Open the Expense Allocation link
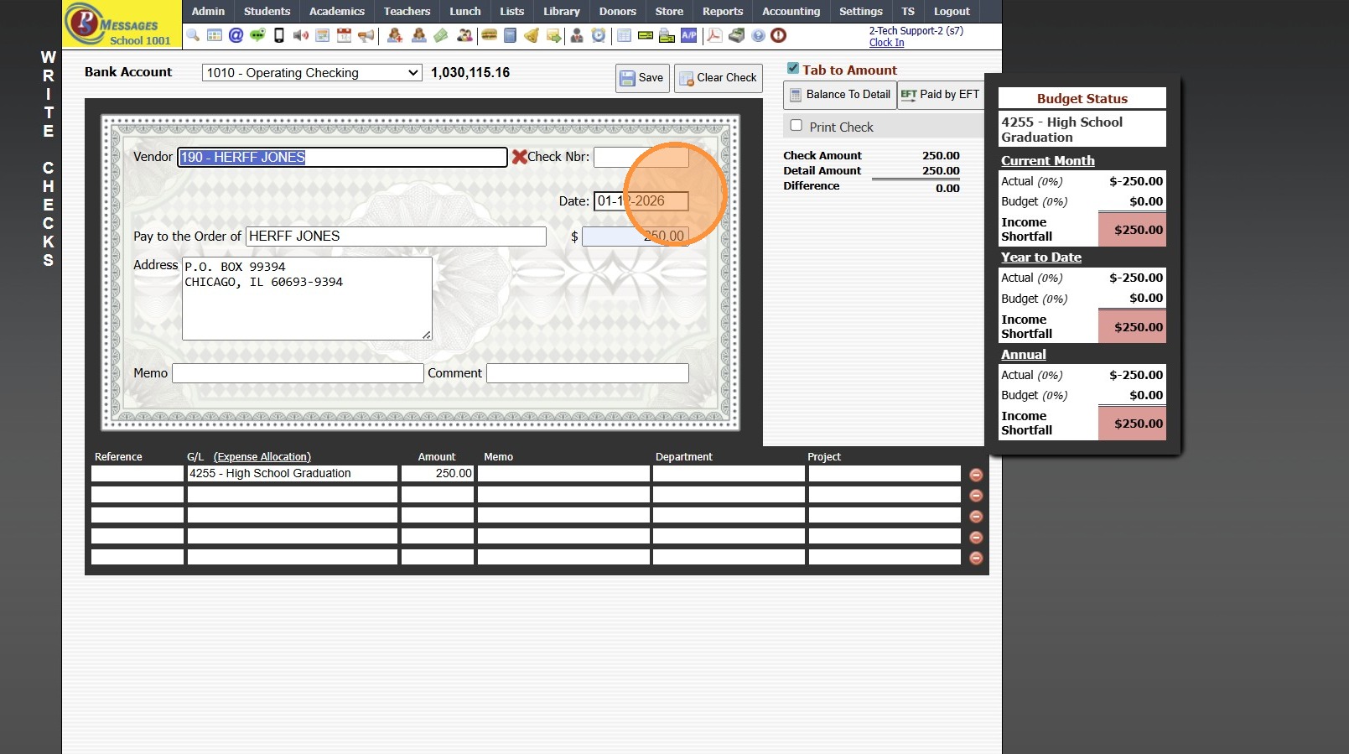 [x=262, y=457]
